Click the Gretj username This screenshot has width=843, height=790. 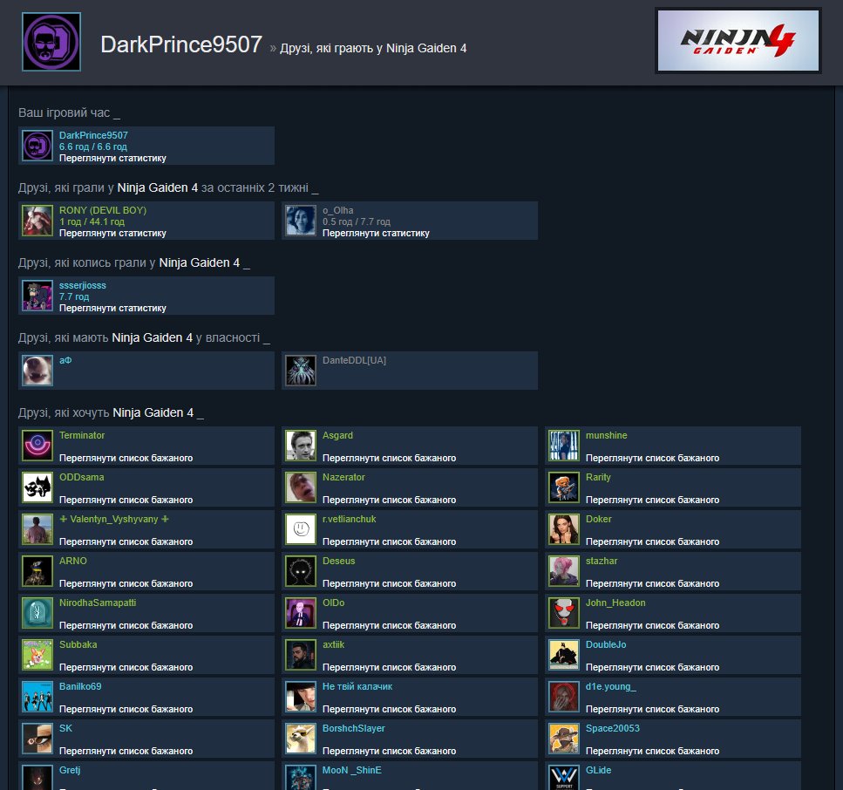[70, 770]
